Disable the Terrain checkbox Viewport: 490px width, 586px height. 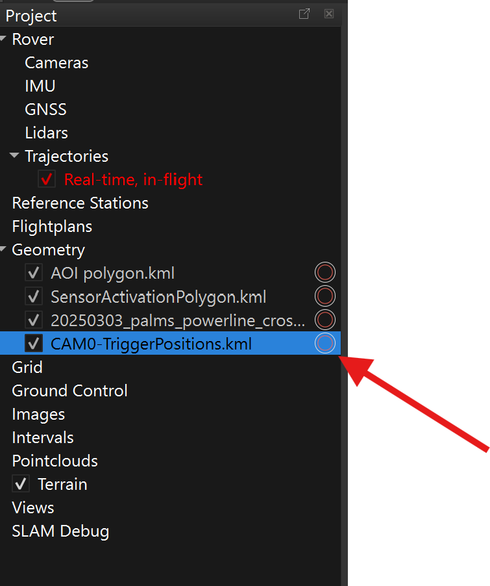click(21, 484)
